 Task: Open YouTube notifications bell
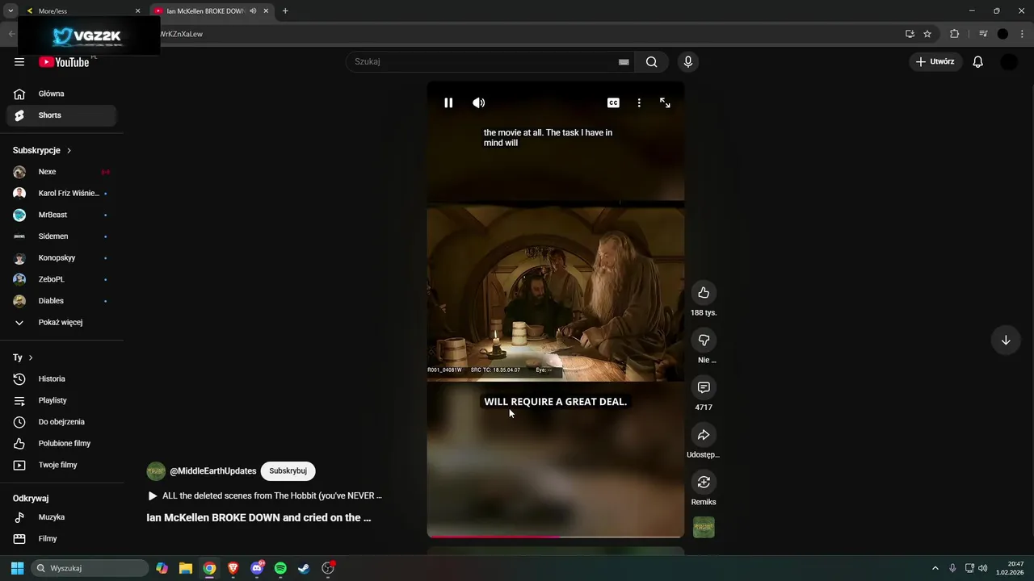(977, 62)
